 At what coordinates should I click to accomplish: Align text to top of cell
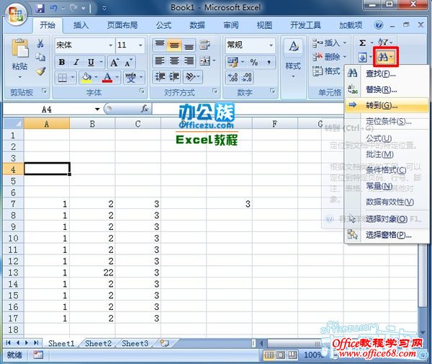160,45
